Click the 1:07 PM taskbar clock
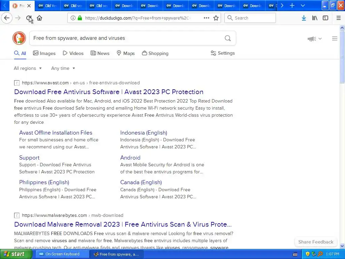The height and width of the screenshot is (259, 345). coord(333,254)
